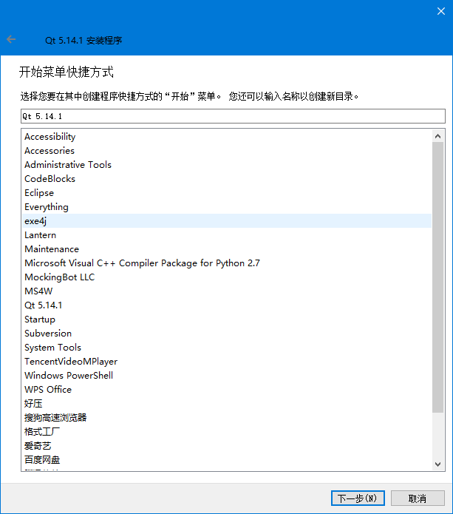The width and height of the screenshot is (453, 514).
Task: Select the Lantern entry
Action: pos(227,235)
